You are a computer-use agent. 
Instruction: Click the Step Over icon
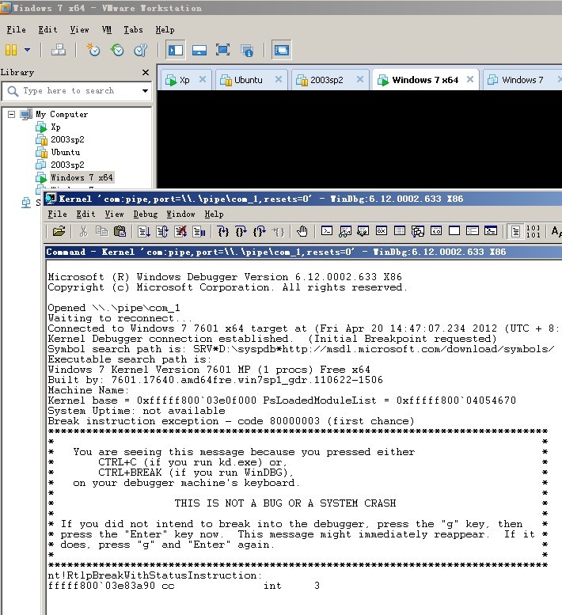click(241, 231)
